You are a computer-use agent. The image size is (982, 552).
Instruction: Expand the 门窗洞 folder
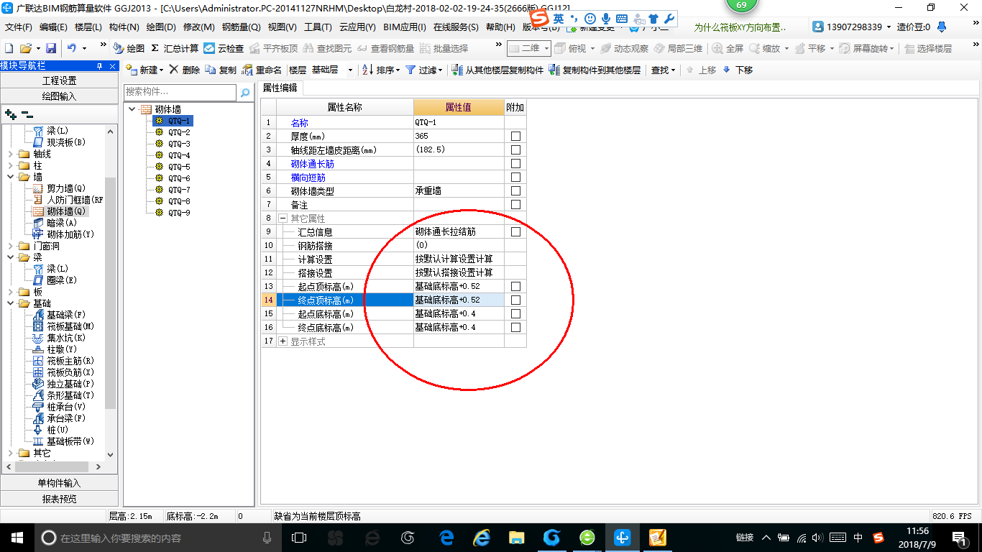(10, 246)
